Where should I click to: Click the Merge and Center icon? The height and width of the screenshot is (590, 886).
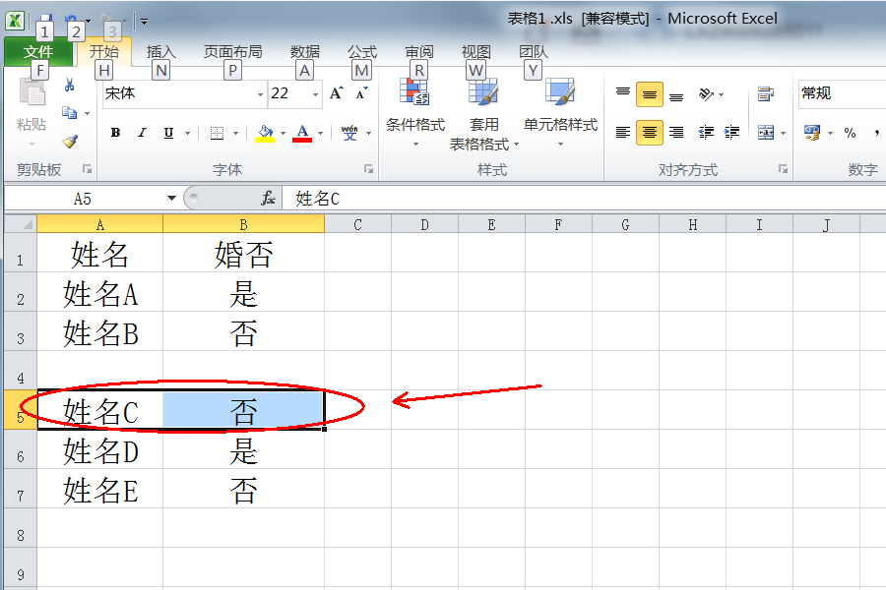click(x=766, y=133)
